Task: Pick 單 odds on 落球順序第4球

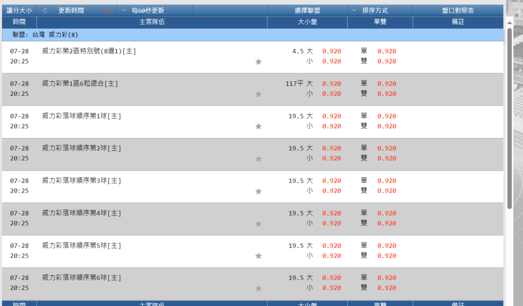Action: point(387,214)
